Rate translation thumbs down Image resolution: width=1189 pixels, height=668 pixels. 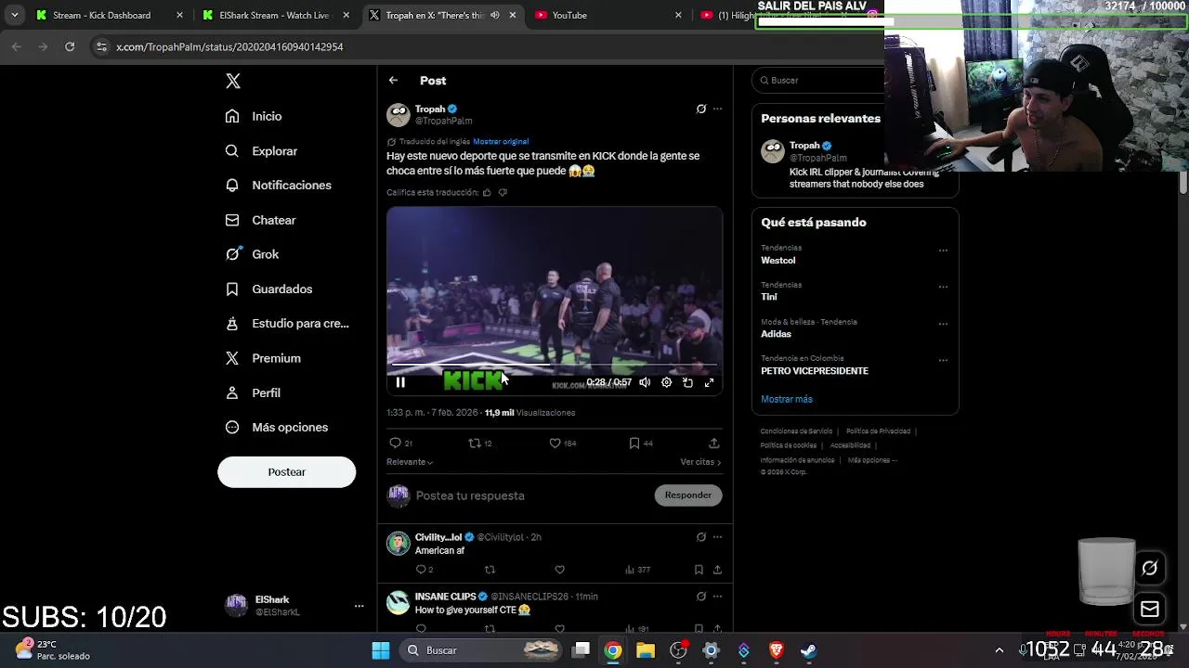(x=503, y=192)
